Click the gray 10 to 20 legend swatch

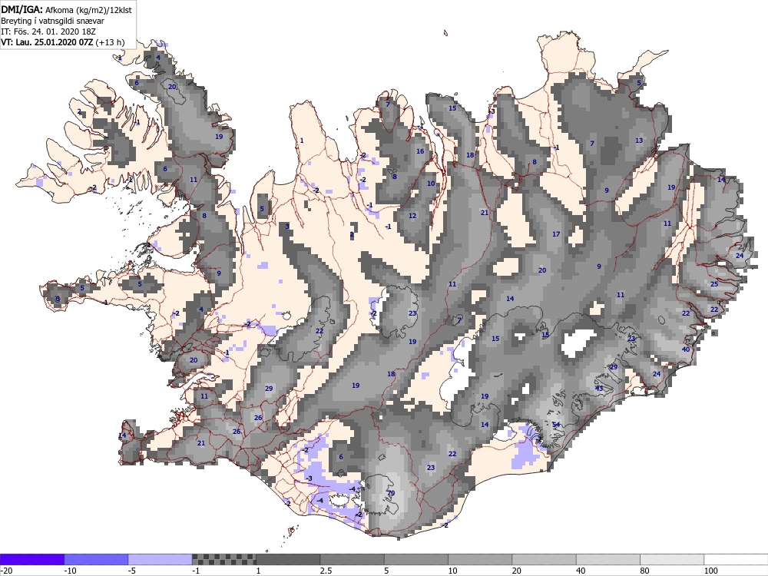pyautogui.click(x=480, y=559)
